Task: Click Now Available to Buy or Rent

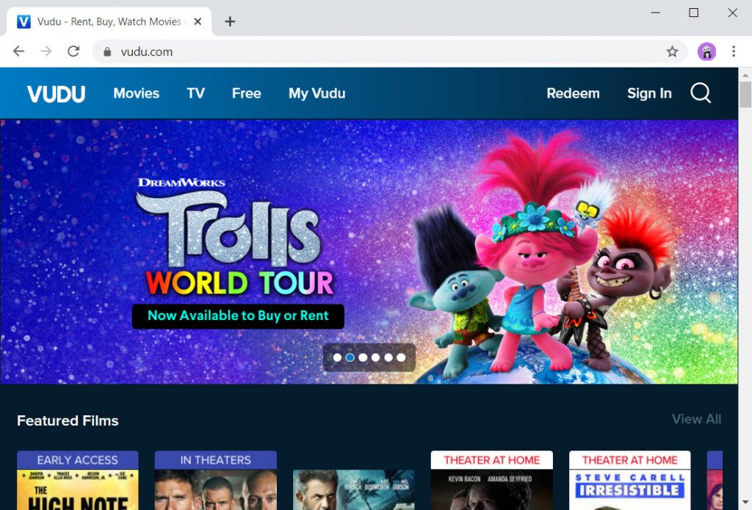Action: click(238, 316)
